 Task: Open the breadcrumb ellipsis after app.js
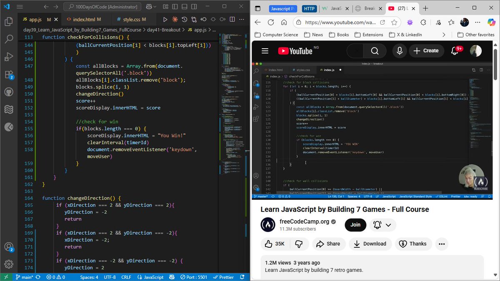point(214,30)
